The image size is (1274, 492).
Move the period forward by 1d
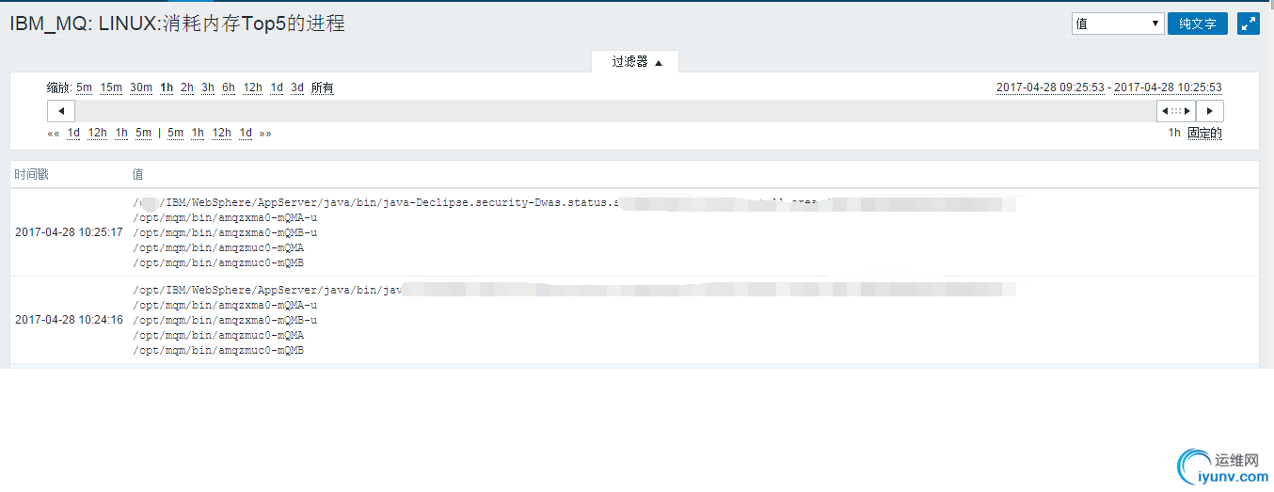(x=246, y=133)
